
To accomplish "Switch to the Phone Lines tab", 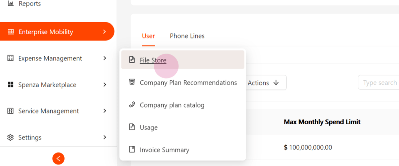I will (187, 36).
